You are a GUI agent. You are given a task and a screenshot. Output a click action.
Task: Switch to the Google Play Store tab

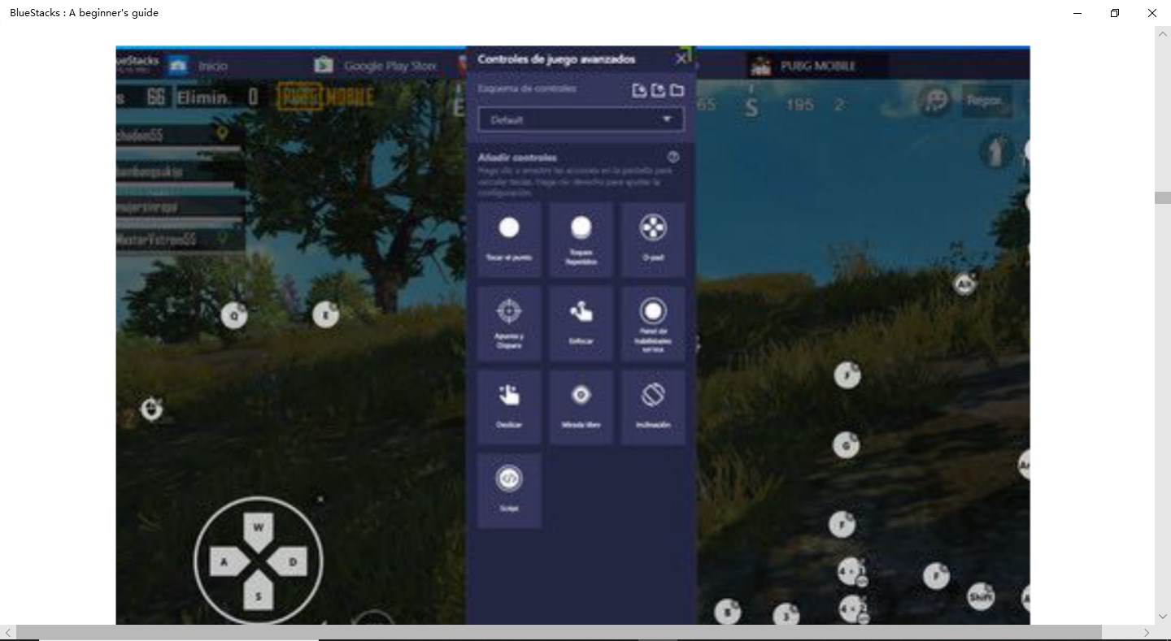coord(376,66)
